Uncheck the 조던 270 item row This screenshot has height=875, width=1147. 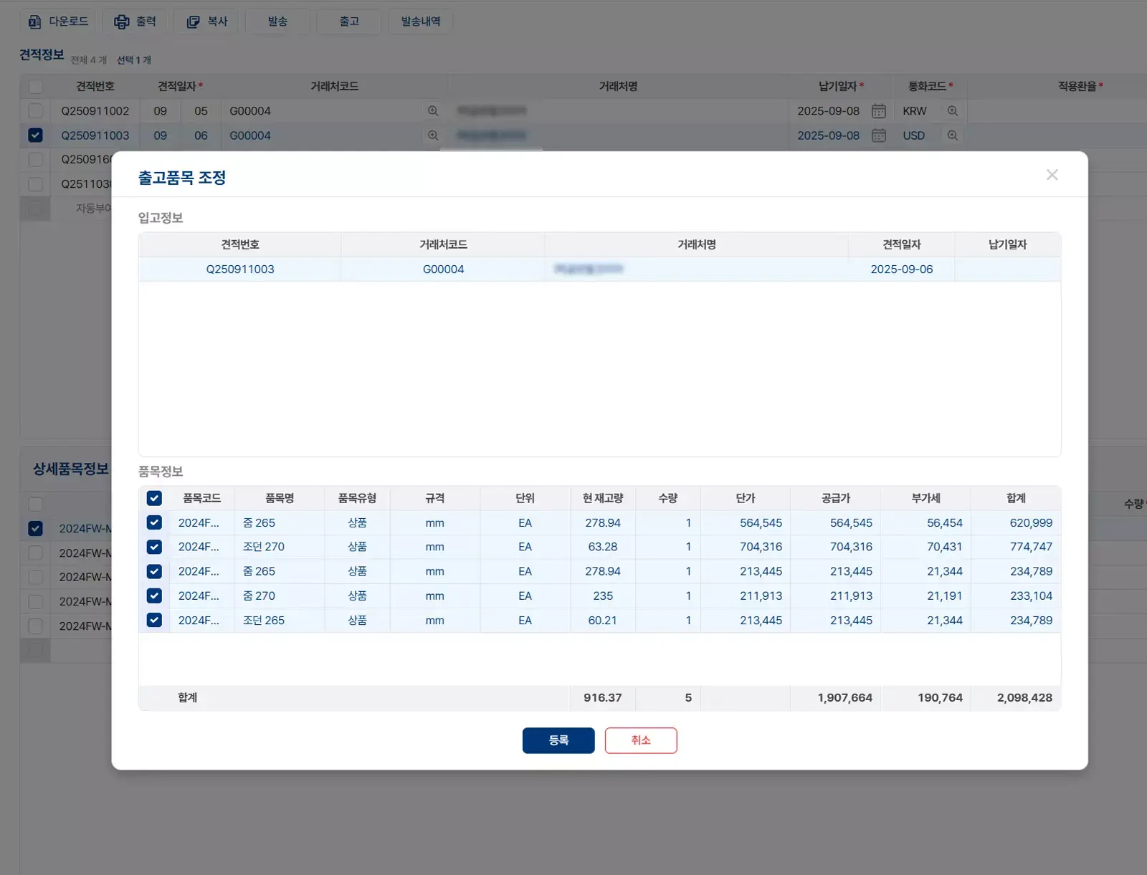click(x=154, y=547)
